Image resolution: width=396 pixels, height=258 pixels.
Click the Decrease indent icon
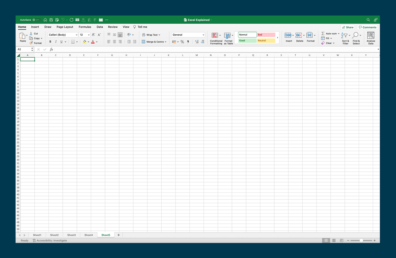pos(129,42)
